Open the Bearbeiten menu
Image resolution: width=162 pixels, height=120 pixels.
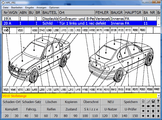pyautogui.click(x=17, y=8)
